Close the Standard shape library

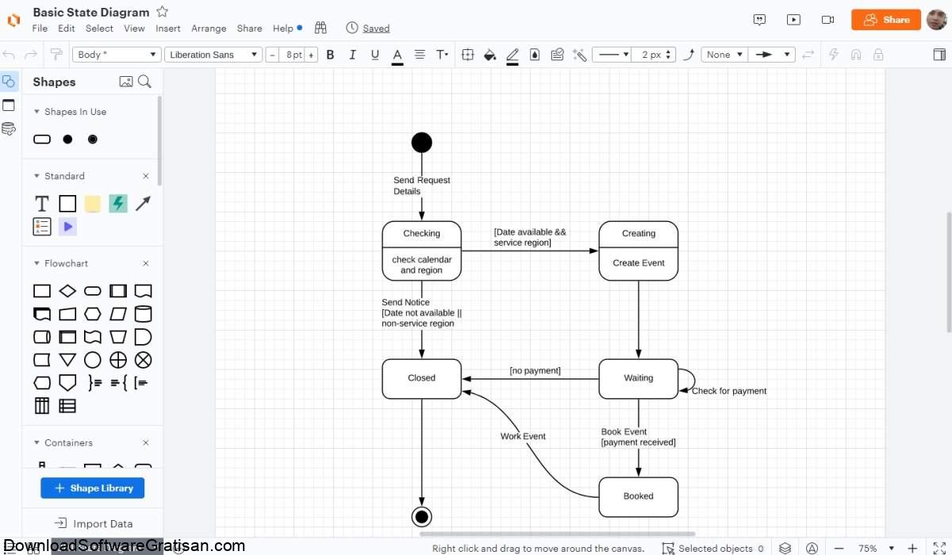point(146,176)
